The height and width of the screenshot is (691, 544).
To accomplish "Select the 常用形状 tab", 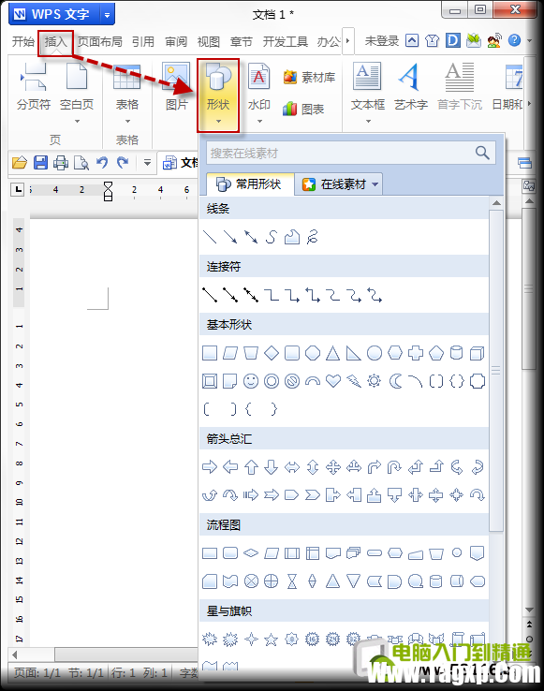I will click(249, 184).
